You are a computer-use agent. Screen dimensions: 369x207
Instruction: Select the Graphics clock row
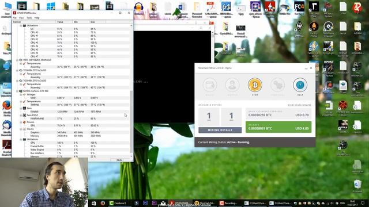click(71, 133)
